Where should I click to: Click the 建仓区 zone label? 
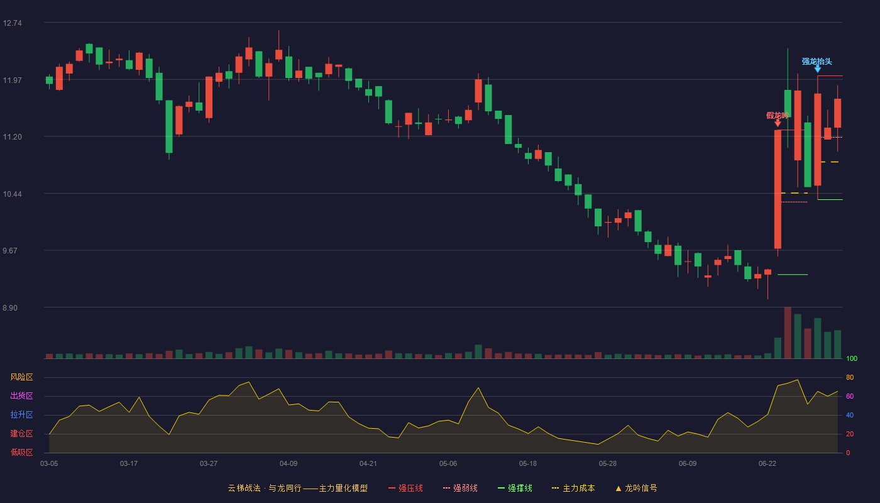[x=21, y=434]
